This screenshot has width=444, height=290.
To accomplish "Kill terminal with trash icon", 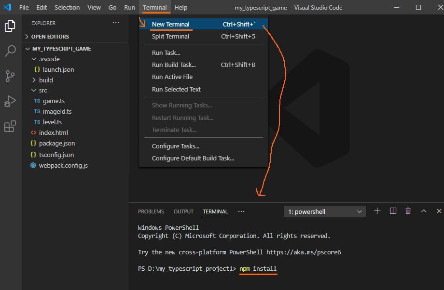I will click(408, 211).
